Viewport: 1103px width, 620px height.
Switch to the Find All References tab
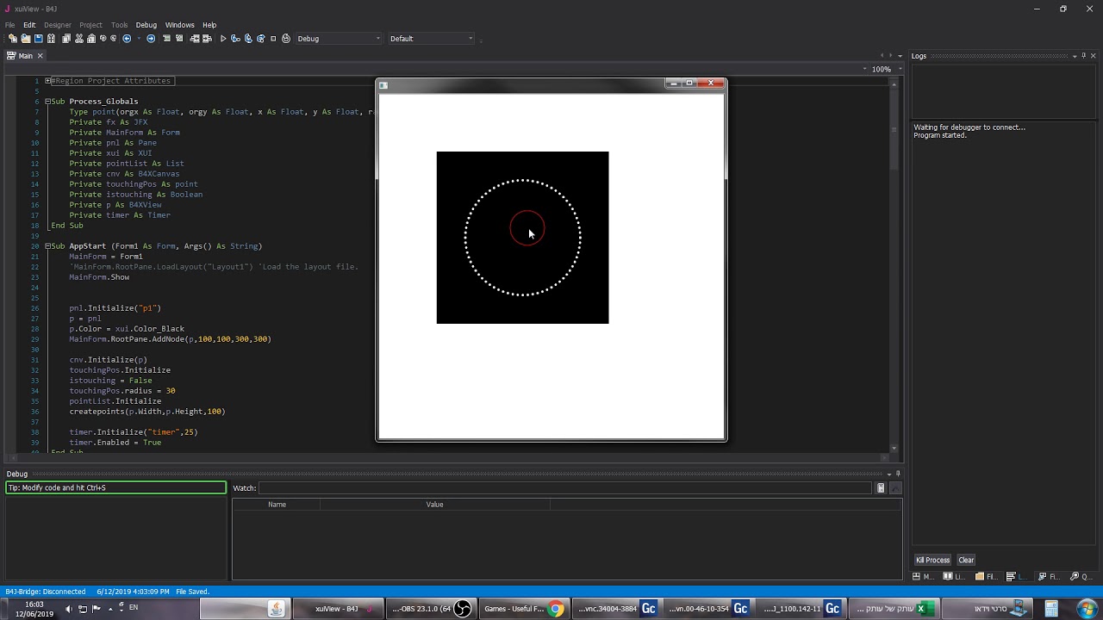point(1050,577)
